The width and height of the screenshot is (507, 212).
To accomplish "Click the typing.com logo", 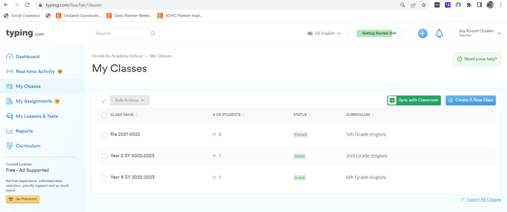I will click(25, 34).
